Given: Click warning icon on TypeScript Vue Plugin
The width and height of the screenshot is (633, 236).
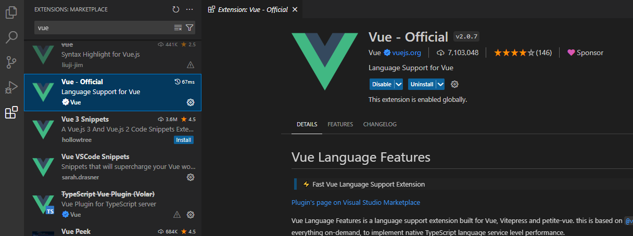Looking at the screenshot, I should click(177, 215).
